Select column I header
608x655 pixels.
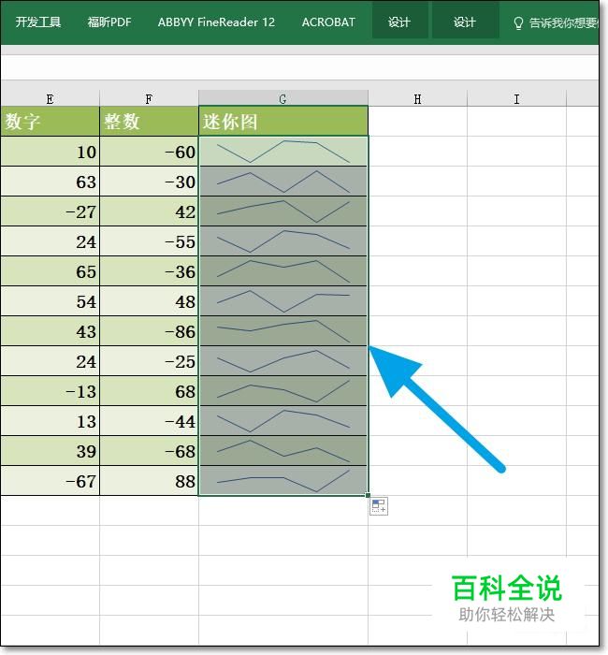(517, 99)
